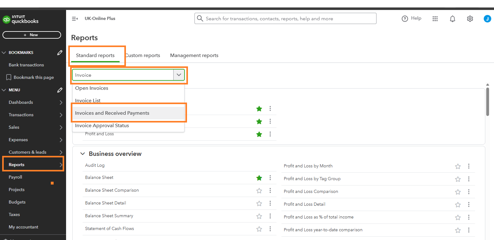Open more options for Balance Sheet Summary
Image resolution: width=494 pixels, height=240 pixels.
[270, 216]
